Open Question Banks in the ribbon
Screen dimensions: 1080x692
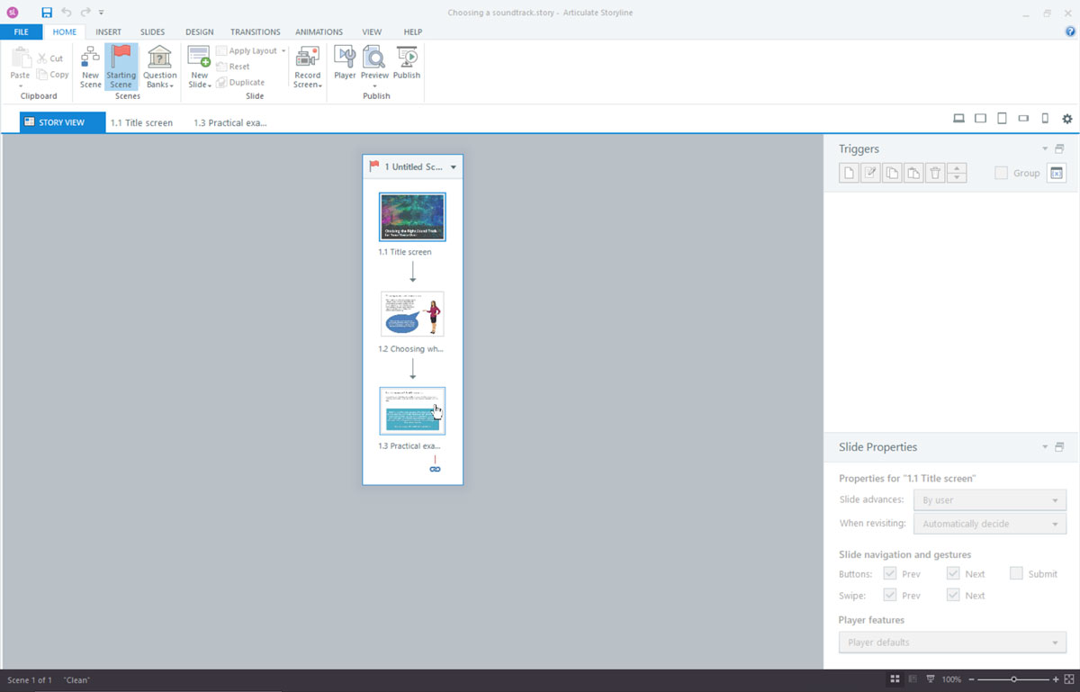click(x=159, y=67)
